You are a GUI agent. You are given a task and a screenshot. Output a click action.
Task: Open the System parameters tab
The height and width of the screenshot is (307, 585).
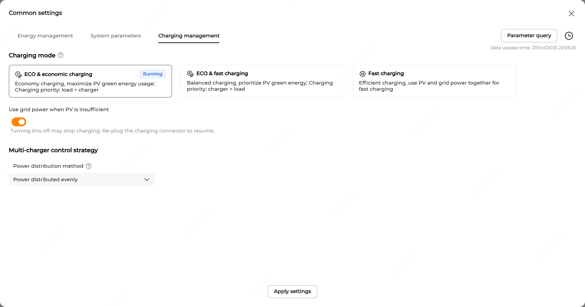(116, 36)
